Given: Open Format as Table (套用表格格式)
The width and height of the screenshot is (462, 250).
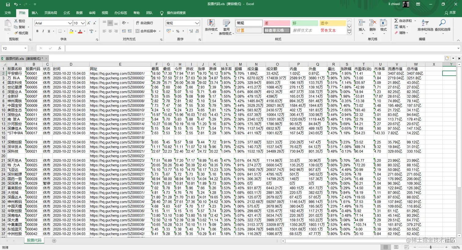Looking at the screenshot, I should [x=226, y=27].
